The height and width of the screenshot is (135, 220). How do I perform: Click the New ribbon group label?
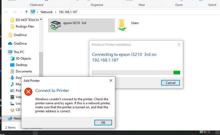[142, 5]
